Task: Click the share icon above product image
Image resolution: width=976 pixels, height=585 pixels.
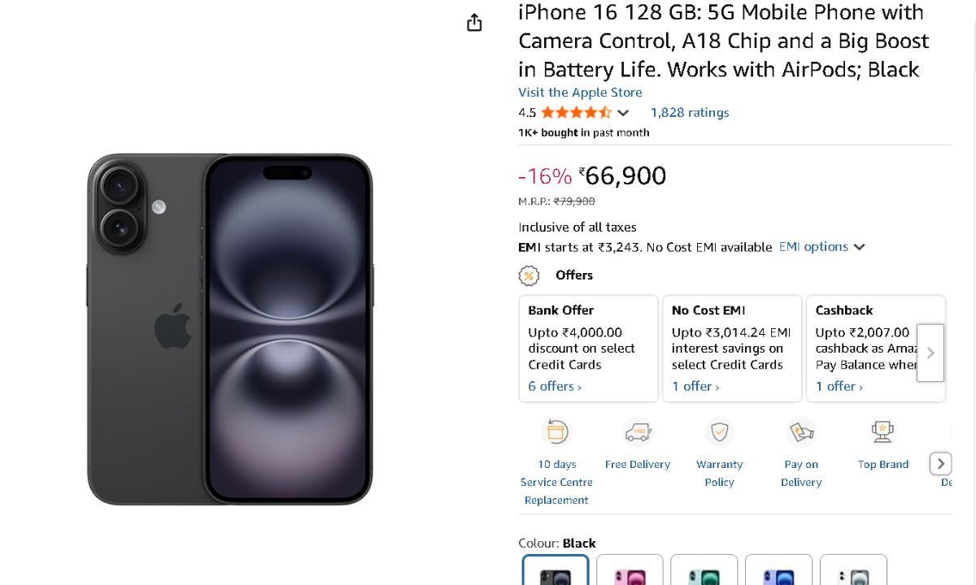Action: [x=474, y=24]
